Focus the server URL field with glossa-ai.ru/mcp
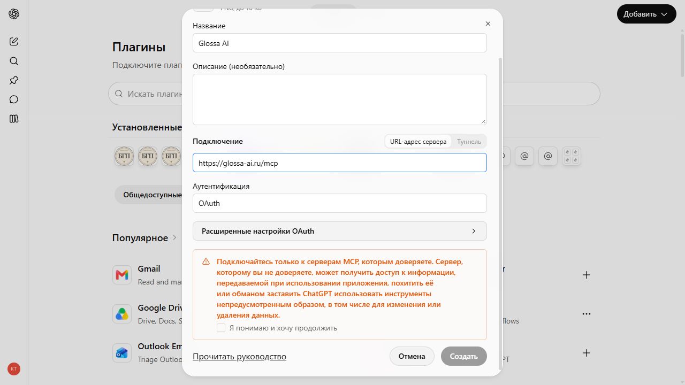Image resolution: width=685 pixels, height=385 pixels. (340, 163)
